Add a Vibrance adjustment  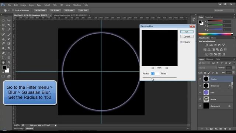point(224,45)
